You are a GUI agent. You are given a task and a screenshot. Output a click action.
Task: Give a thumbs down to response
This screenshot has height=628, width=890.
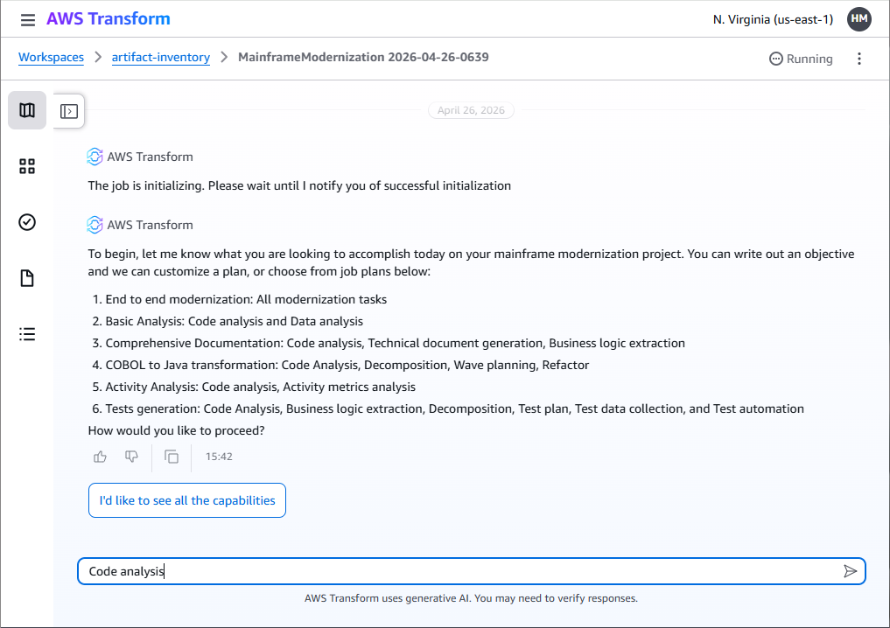131,457
